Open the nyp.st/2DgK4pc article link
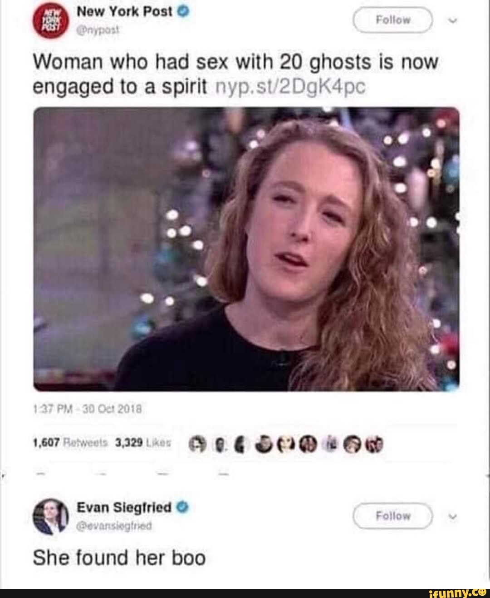The image size is (490, 598). point(289,87)
